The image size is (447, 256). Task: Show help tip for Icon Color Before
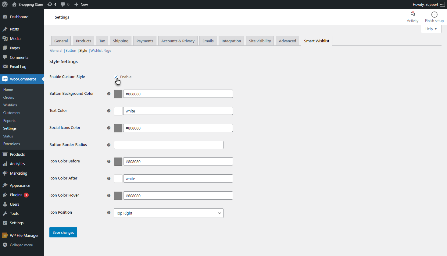[x=109, y=162]
